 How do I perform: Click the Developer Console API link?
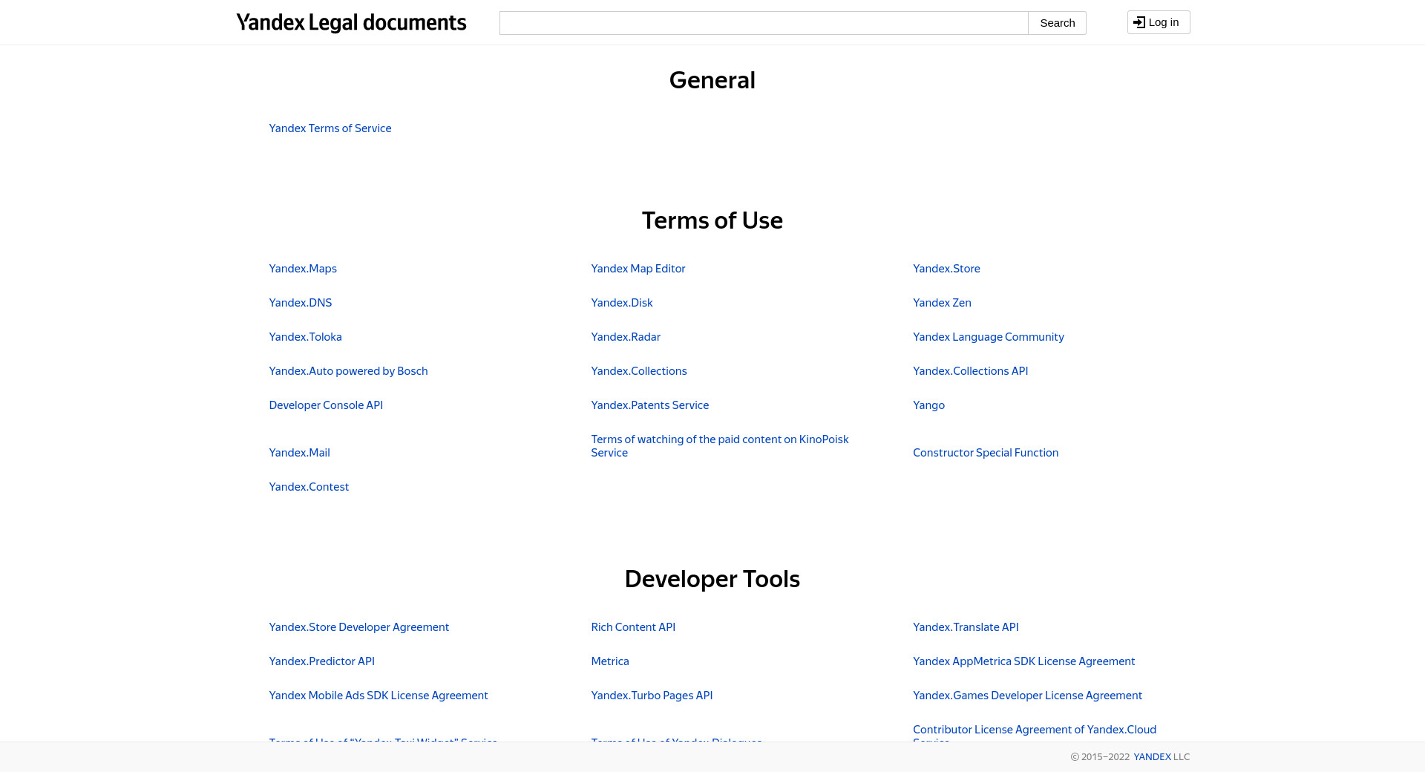coord(326,405)
